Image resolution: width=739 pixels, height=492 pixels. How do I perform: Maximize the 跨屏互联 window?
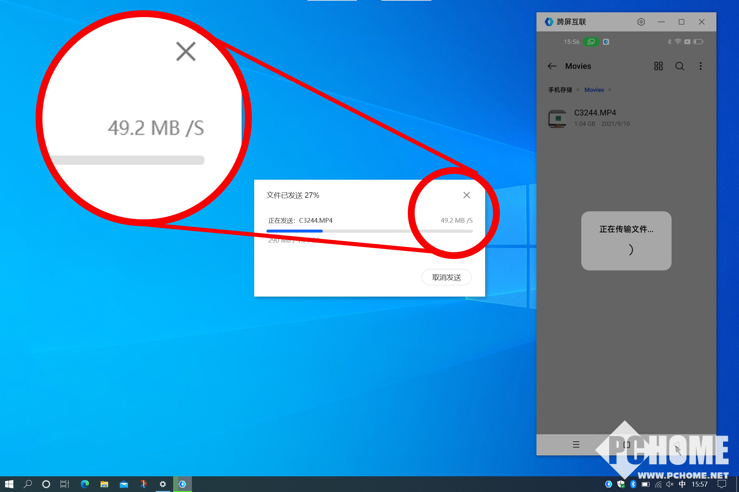click(681, 22)
